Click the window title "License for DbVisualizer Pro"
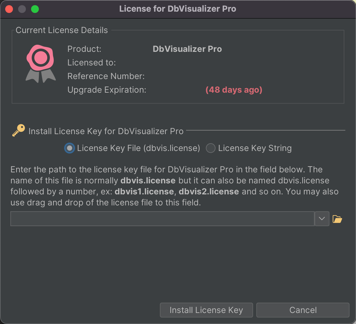This screenshot has width=356, height=324. pos(178,9)
